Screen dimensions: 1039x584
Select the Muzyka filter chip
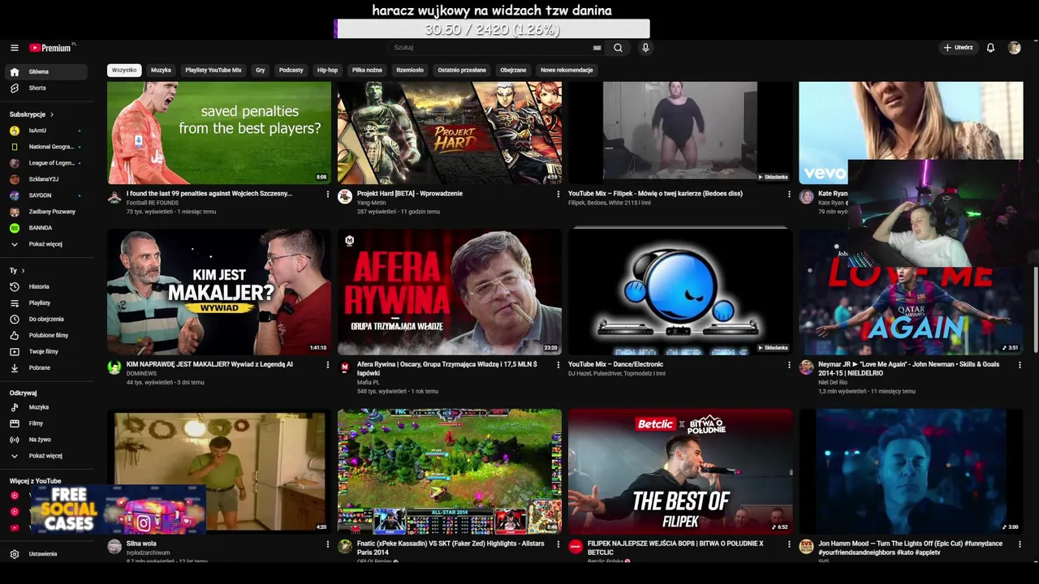161,70
